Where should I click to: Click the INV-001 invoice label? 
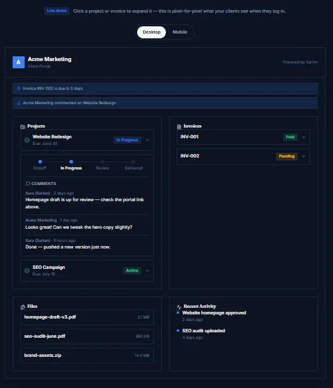click(x=189, y=137)
